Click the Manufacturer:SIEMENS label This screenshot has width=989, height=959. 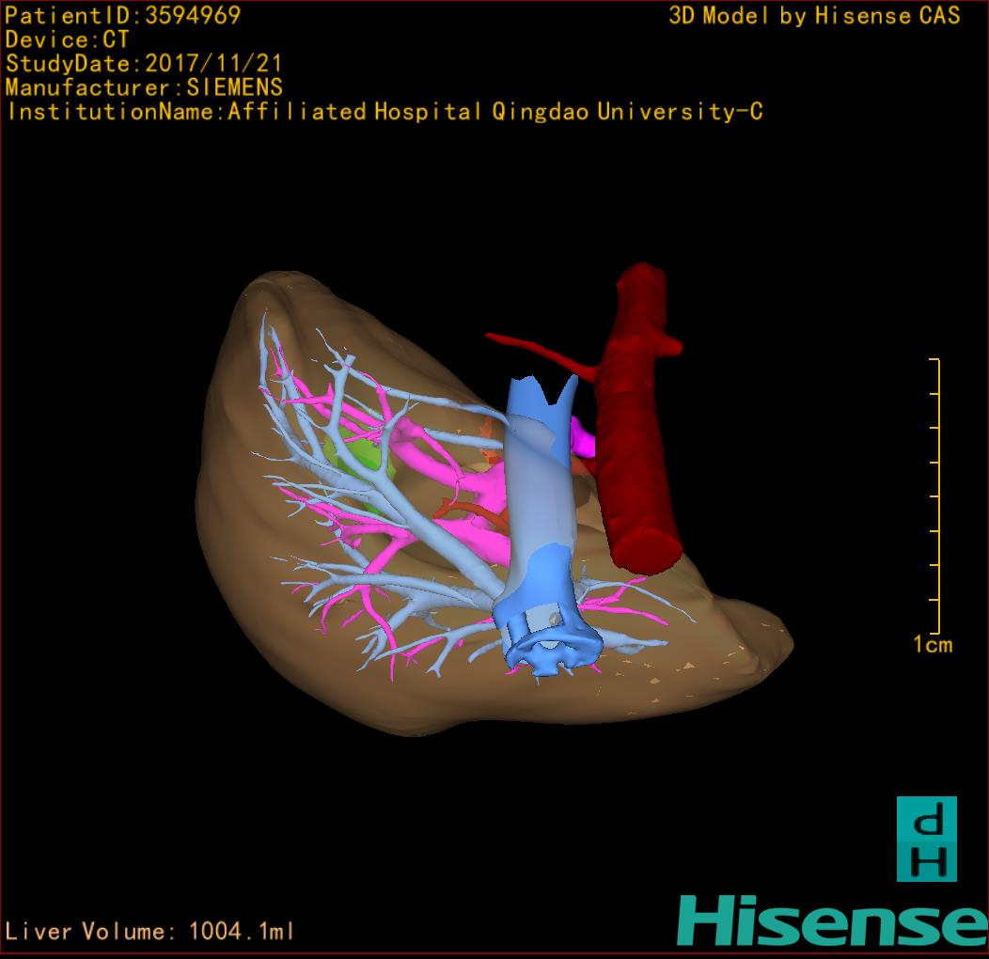pyautogui.click(x=144, y=87)
